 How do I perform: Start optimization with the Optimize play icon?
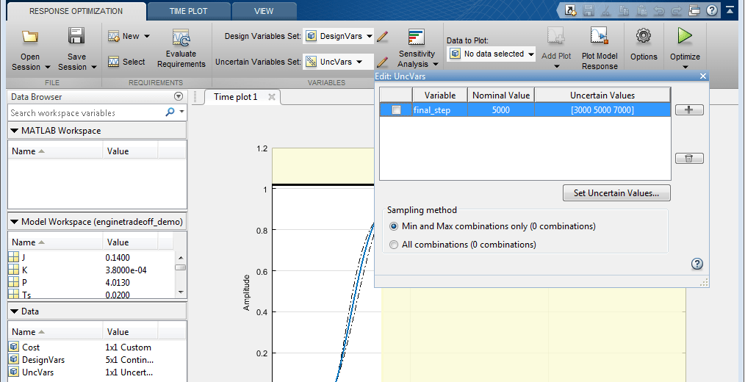click(x=685, y=36)
